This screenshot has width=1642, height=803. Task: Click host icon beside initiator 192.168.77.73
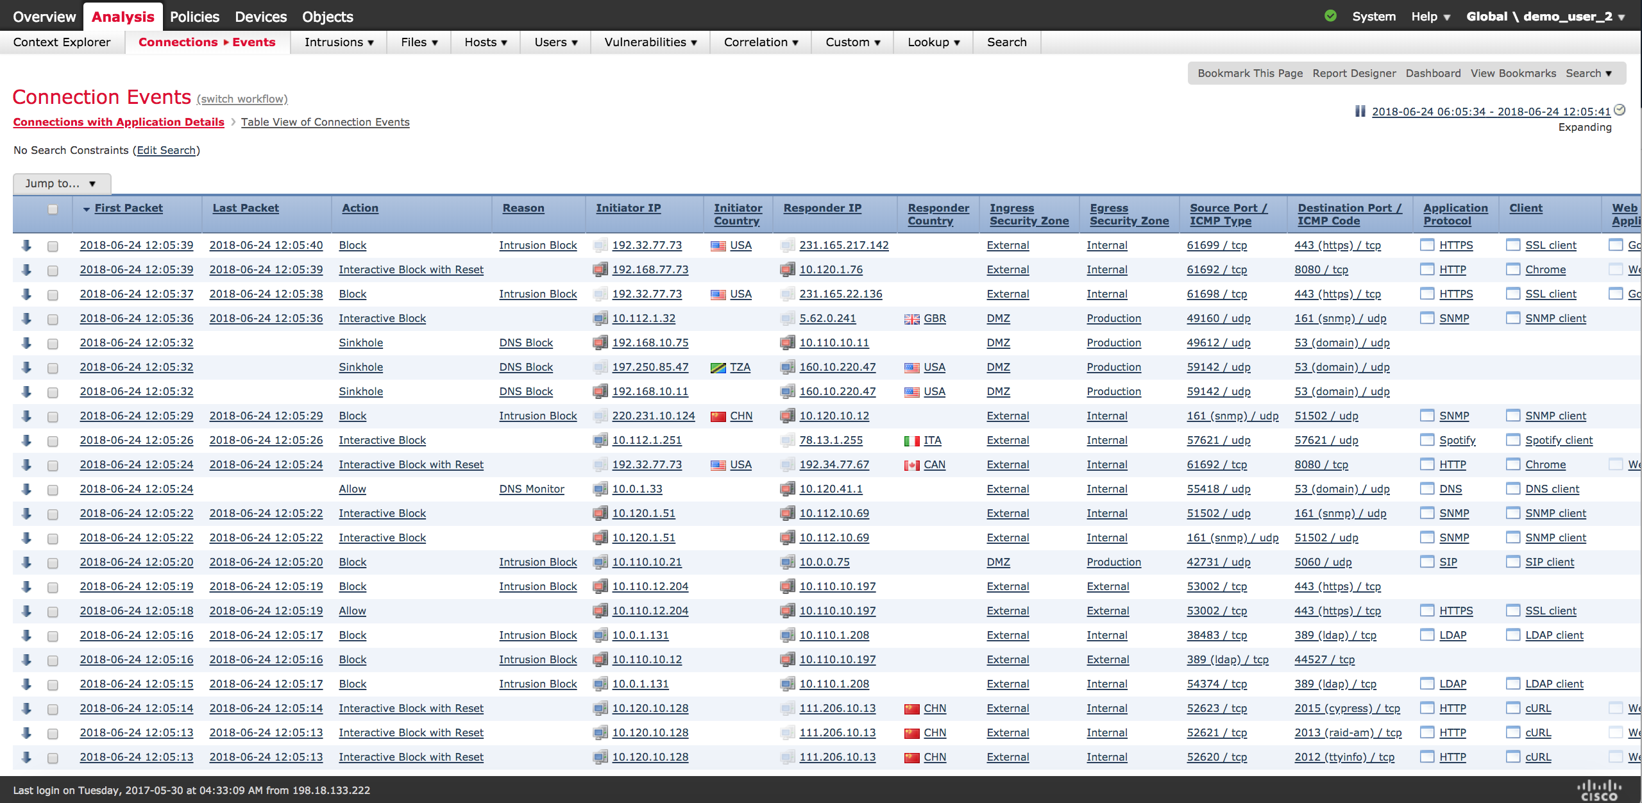click(600, 269)
